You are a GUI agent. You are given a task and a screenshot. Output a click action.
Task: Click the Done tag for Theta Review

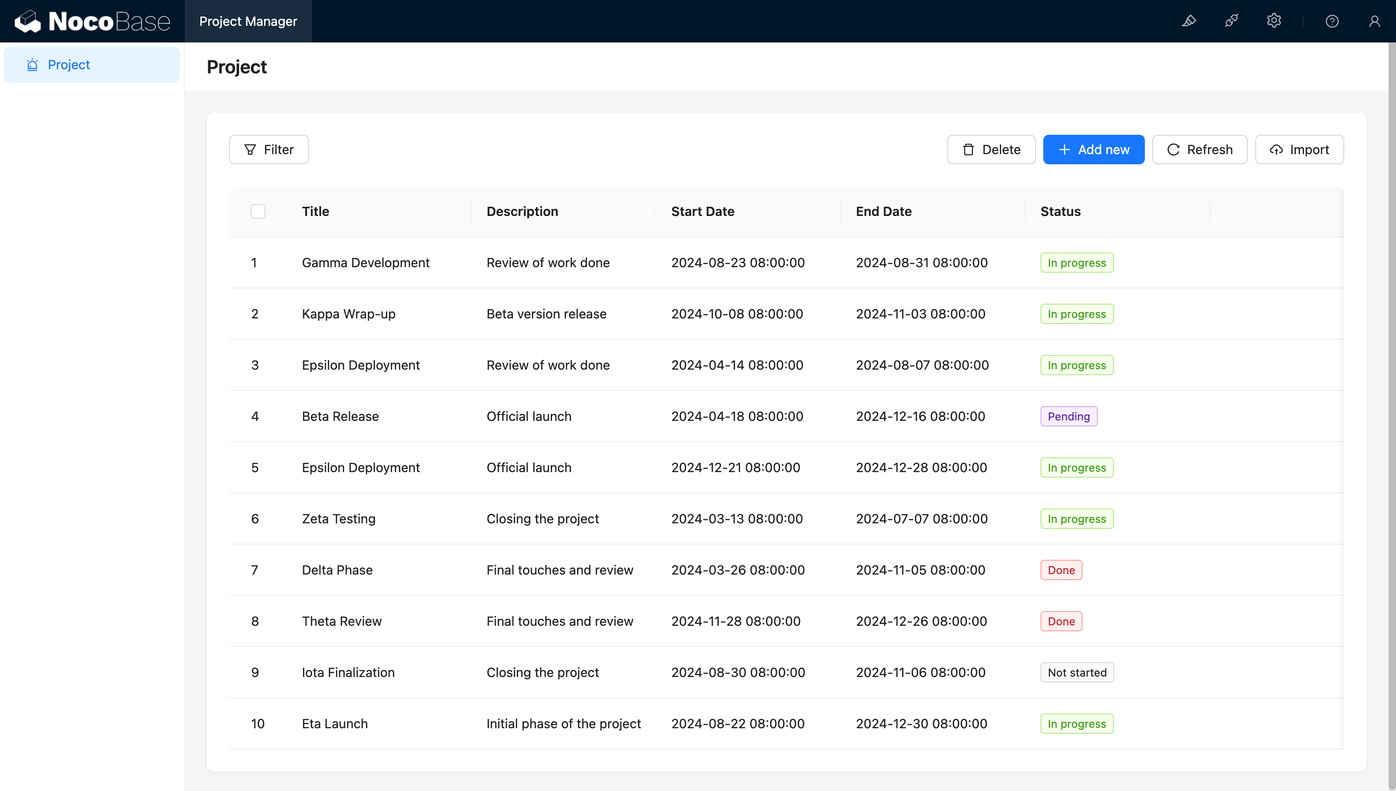1061,621
